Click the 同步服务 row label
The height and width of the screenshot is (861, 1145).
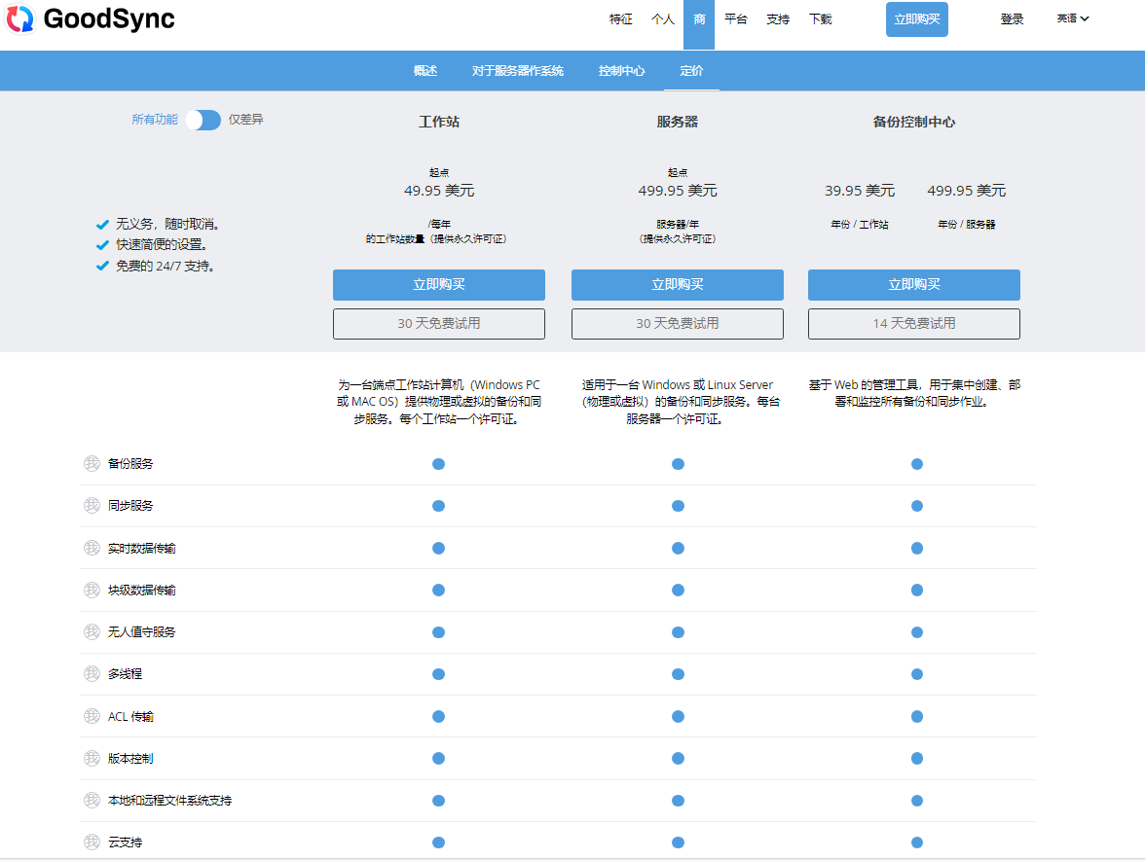coord(130,506)
